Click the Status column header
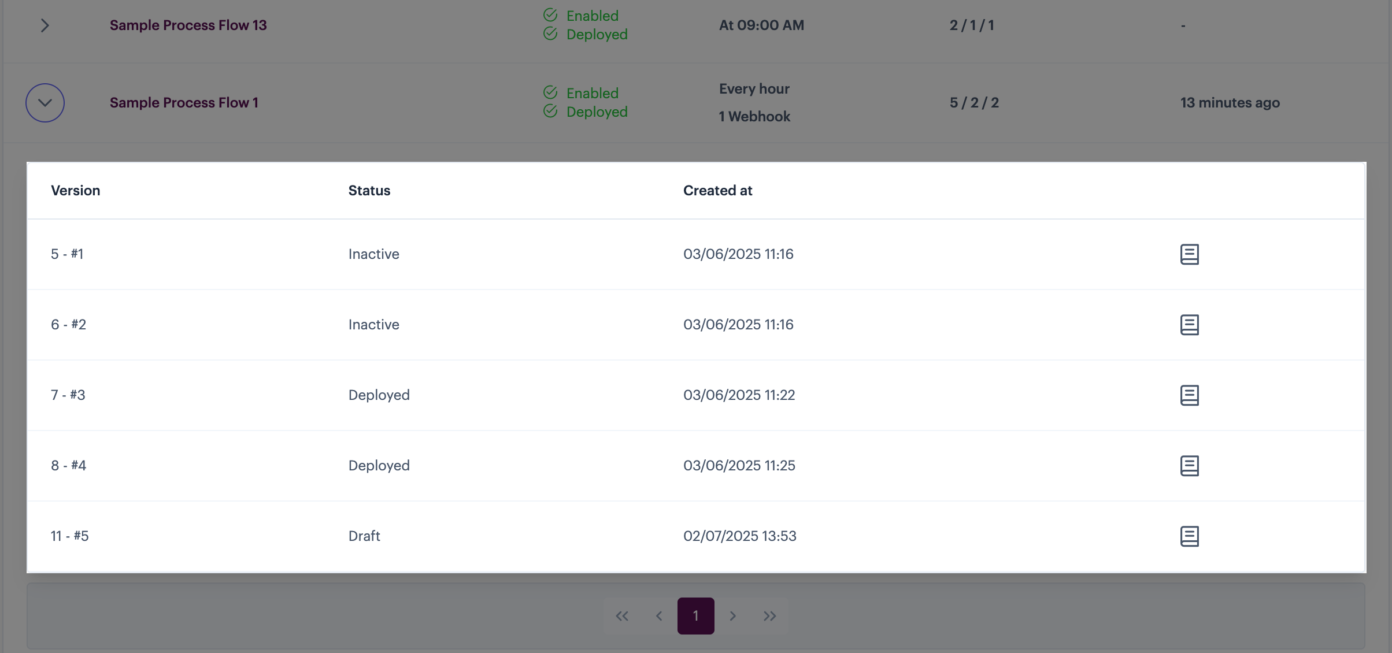The height and width of the screenshot is (653, 1392). [x=369, y=191]
